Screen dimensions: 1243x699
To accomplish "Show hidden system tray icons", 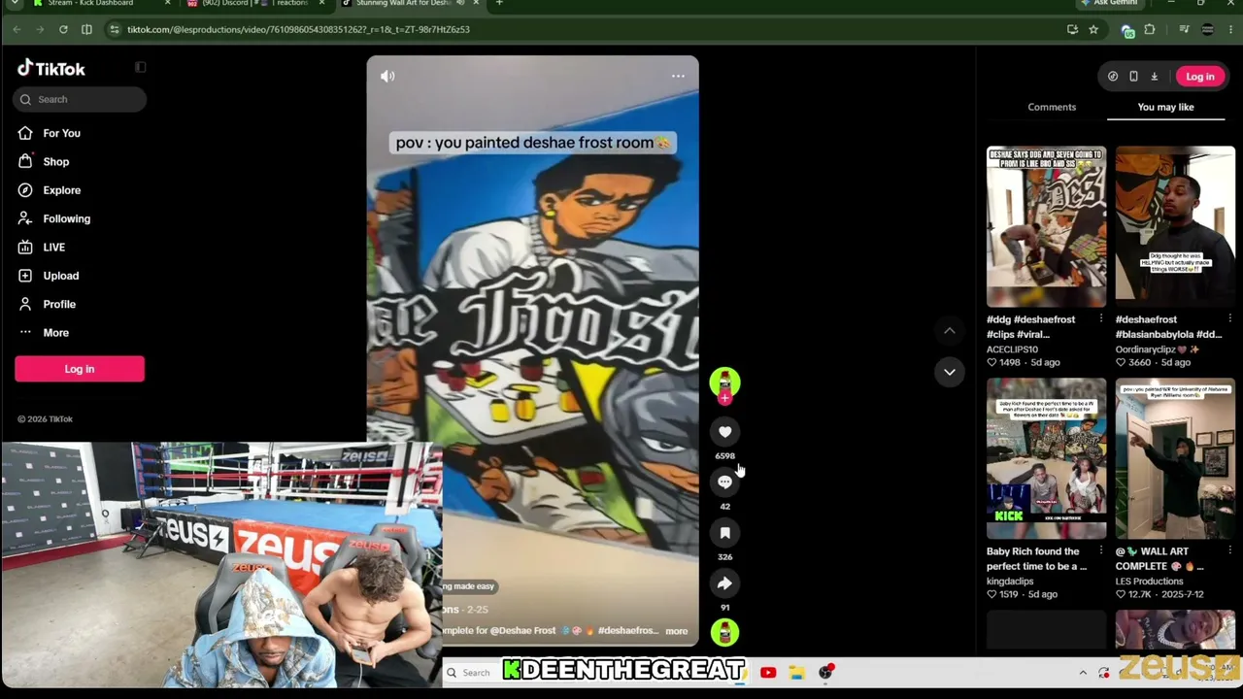I will pyautogui.click(x=1083, y=672).
